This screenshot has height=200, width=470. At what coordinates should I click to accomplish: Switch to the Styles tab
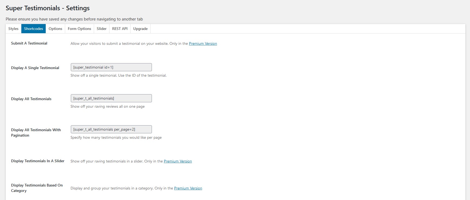pos(14,29)
